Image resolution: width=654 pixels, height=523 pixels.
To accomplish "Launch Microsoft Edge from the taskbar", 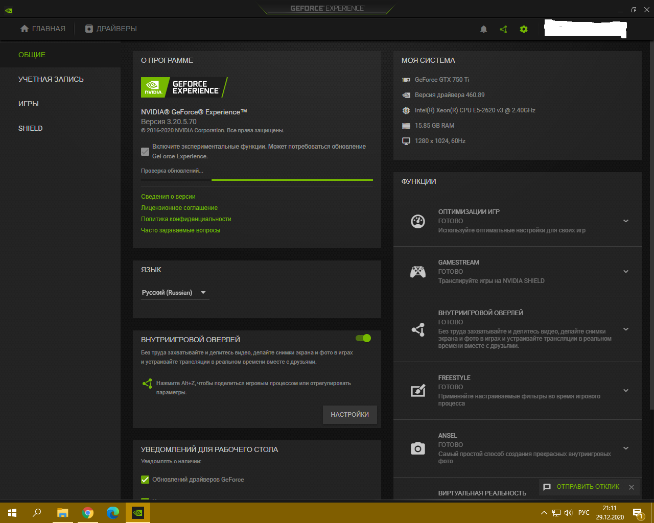I will click(x=113, y=513).
